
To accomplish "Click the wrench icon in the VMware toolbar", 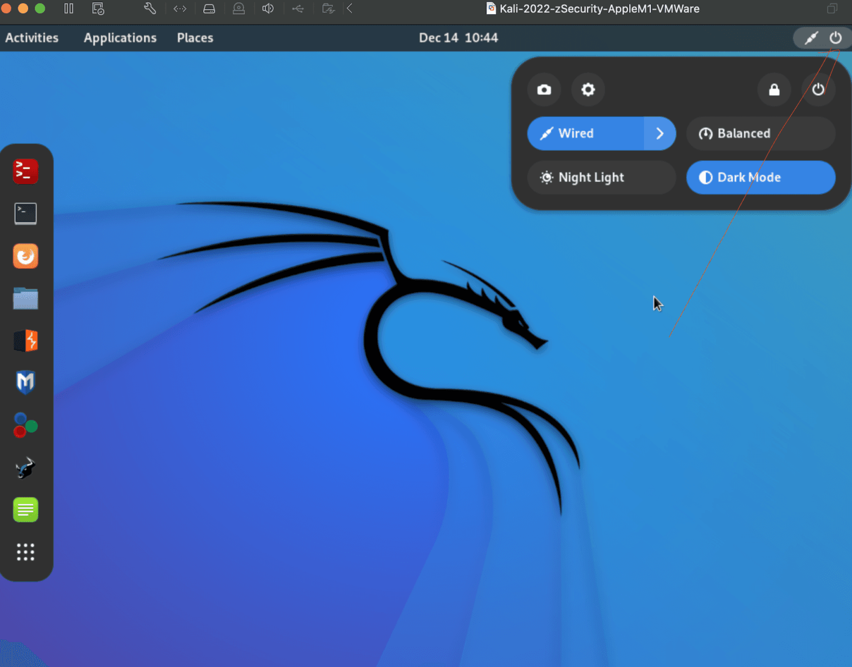I will pyautogui.click(x=149, y=8).
